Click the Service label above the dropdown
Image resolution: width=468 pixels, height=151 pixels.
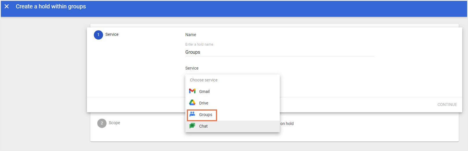click(x=192, y=68)
